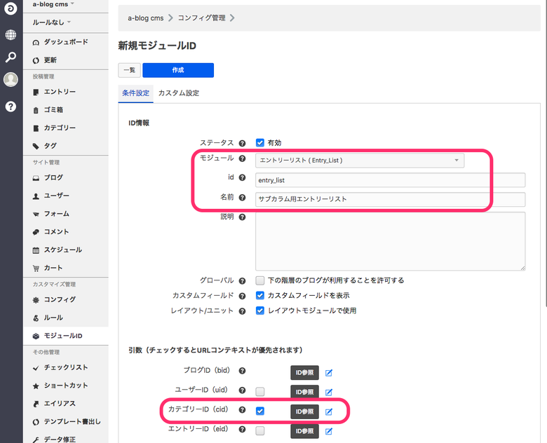Click the edit icon beside カテゴリーID
547x443 pixels.
click(329, 411)
